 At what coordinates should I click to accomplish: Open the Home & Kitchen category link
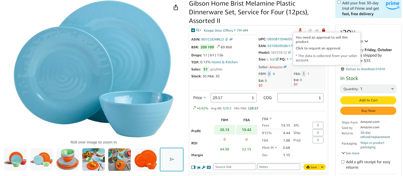[224, 62]
